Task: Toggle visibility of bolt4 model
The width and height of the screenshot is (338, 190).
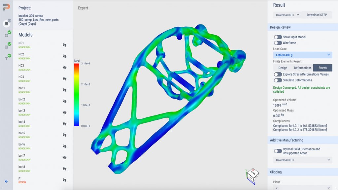Action: pos(64,124)
